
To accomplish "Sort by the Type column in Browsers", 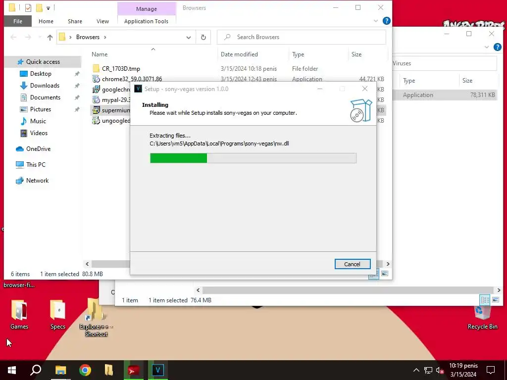I will point(298,54).
